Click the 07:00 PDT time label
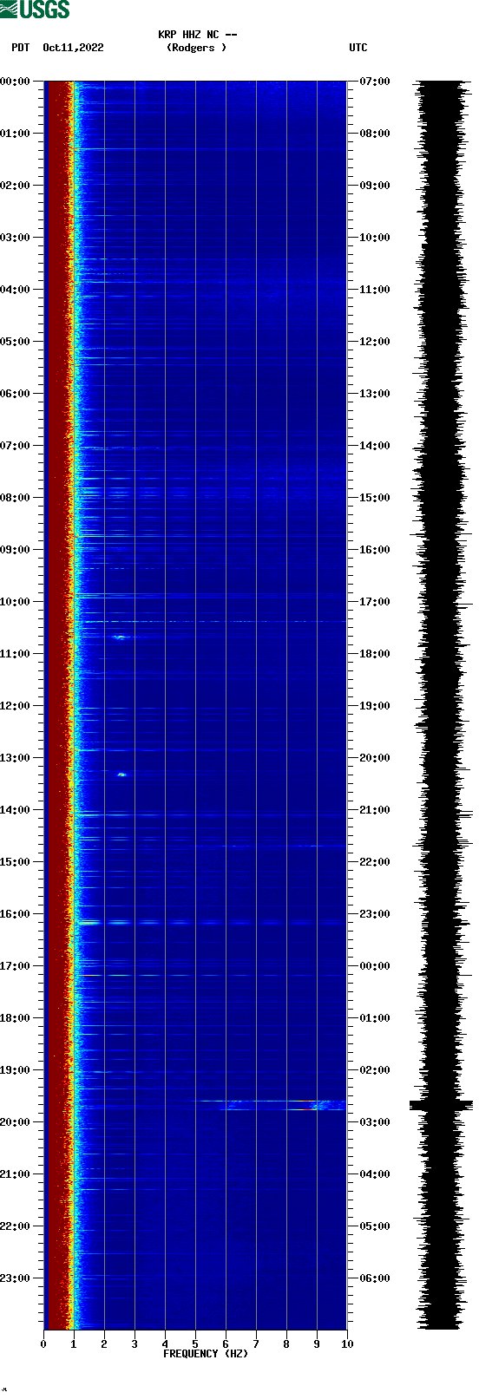This screenshot has height=1399, width=479. 16,446
